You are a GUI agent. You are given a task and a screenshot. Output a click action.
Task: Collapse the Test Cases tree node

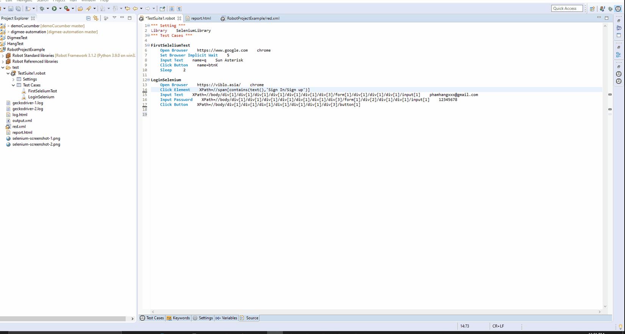(x=13, y=85)
